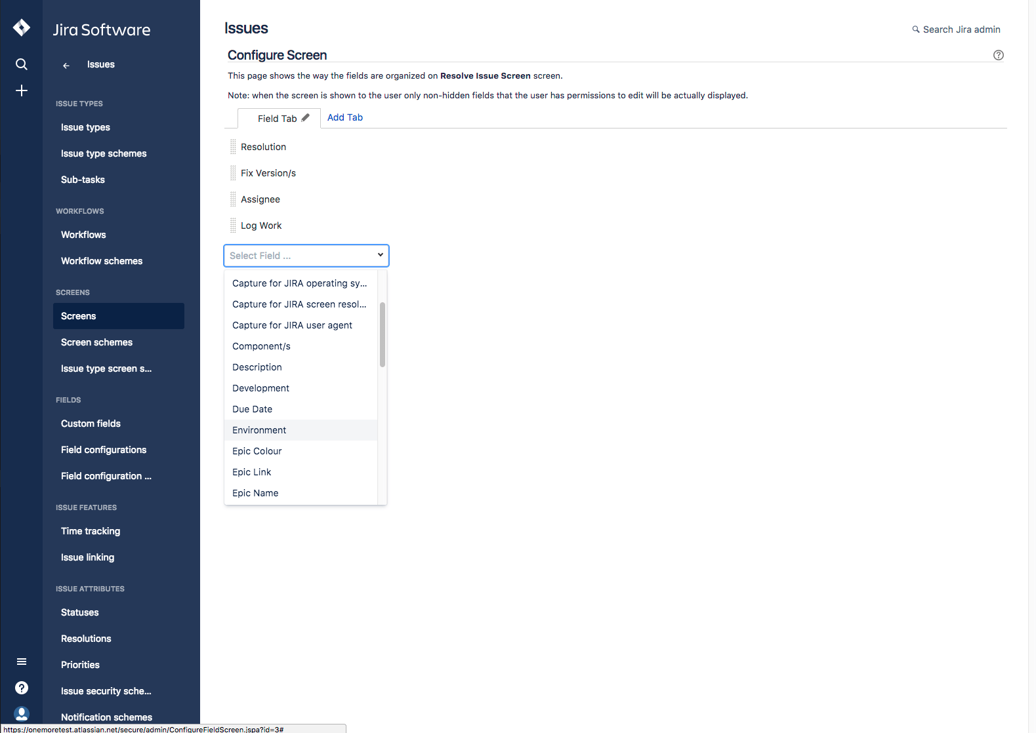Click the Jira diamond logo icon
The height and width of the screenshot is (733, 1036).
click(x=22, y=28)
